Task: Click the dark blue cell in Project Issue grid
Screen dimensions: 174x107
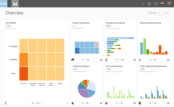Action: click(77, 51)
